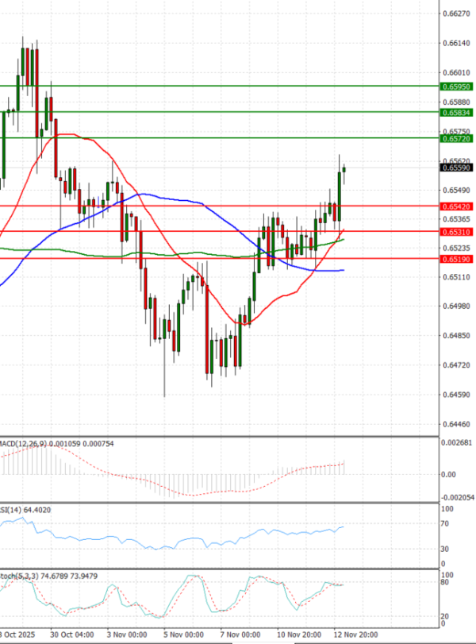The height and width of the screenshot is (644, 476).
Task: Click the 0.66270 price axis tick
Action: 455,14
